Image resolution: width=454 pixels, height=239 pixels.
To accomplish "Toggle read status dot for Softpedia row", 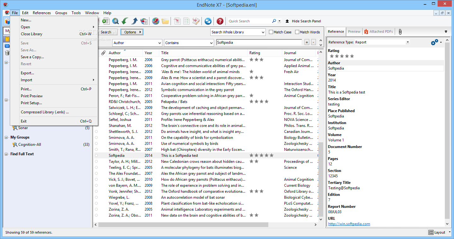I will coord(96,156).
